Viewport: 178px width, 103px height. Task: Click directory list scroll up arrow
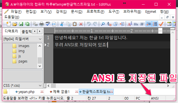40,46
